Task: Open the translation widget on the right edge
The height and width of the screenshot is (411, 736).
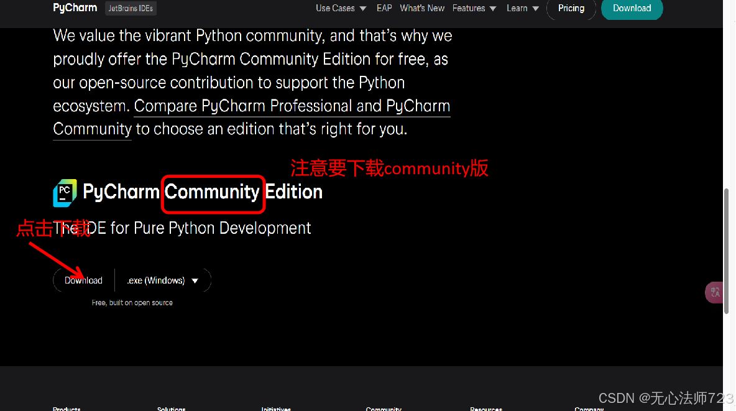Action: click(714, 292)
